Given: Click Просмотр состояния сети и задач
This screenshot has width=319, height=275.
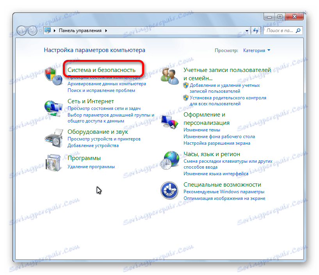Looking at the screenshot, I should coord(104,108).
